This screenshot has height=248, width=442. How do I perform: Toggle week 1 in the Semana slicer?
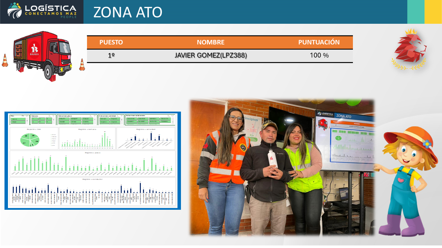34,119
